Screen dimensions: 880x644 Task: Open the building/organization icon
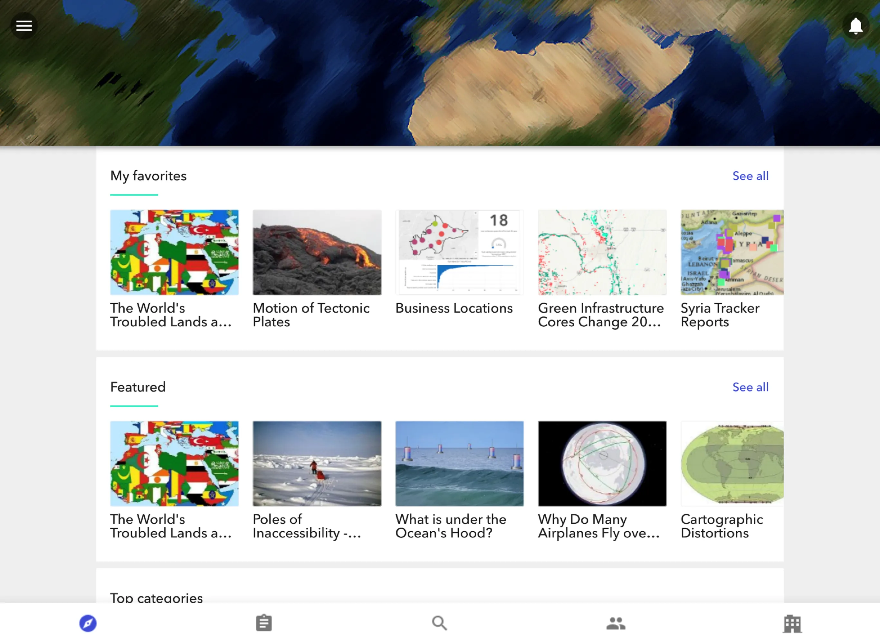[x=792, y=623]
